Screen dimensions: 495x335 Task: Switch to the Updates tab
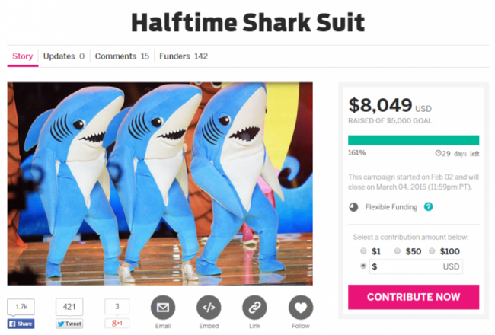64,56
